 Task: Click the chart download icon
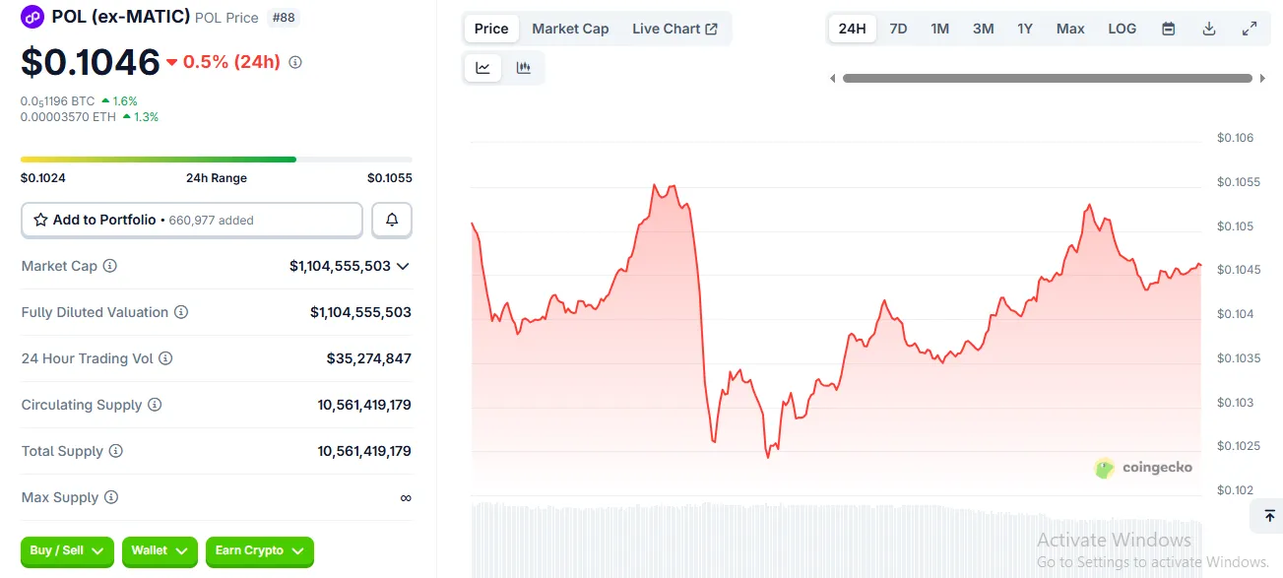pos(1208,29)
